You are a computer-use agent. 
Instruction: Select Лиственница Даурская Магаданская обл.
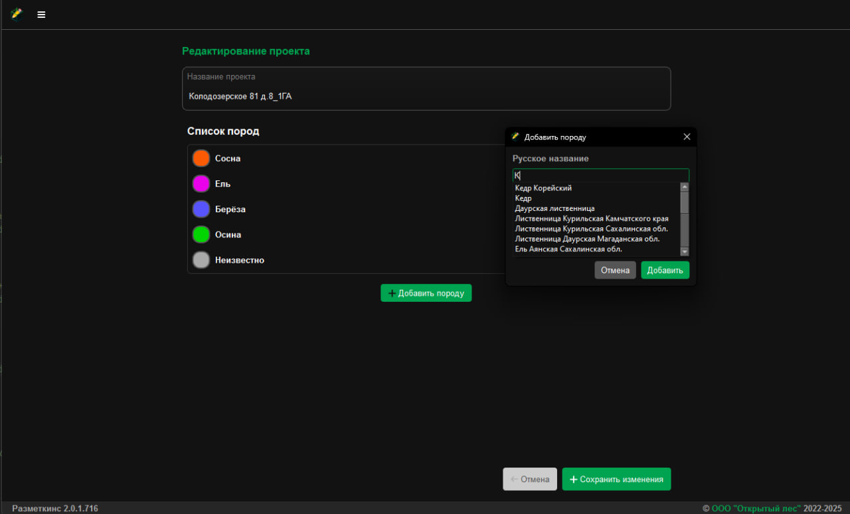coord(587,239)
